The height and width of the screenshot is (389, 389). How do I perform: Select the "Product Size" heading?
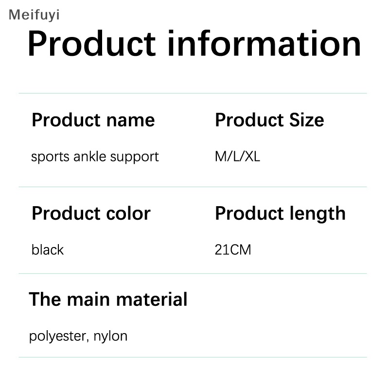pos(269,120)
